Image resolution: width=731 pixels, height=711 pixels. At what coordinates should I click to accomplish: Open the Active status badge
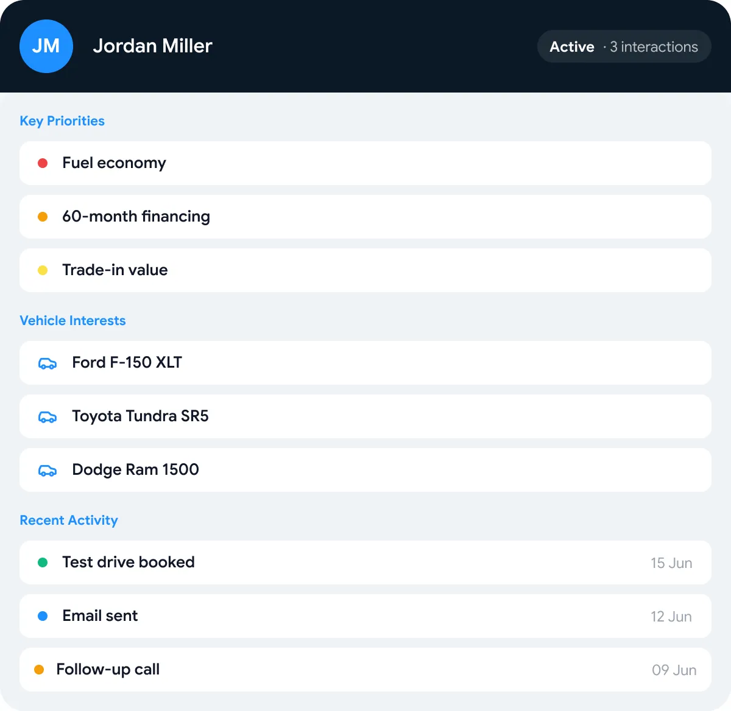pos(624,46)
